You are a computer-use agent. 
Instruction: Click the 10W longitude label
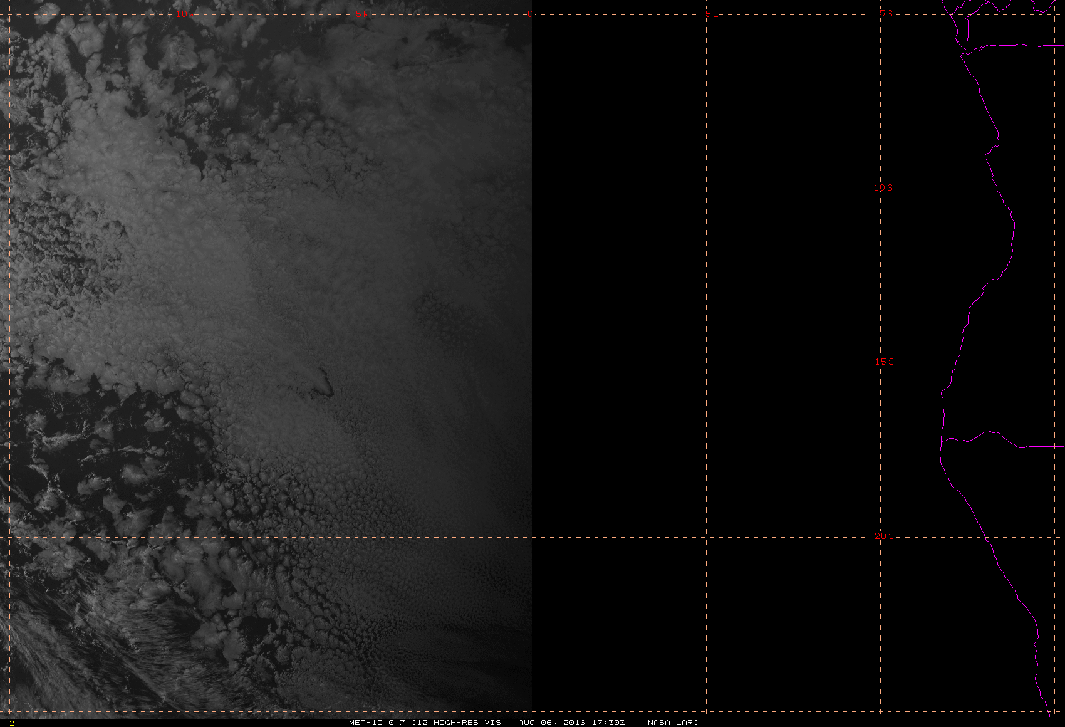(184, 14)
